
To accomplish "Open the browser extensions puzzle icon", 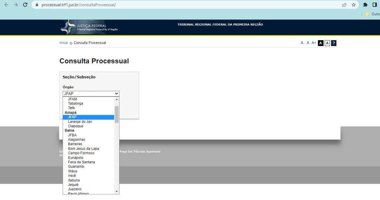I will tap(365, 5).
